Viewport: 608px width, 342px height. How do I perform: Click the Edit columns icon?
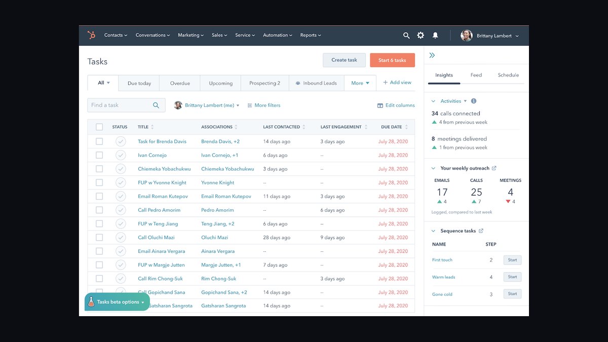[380, 105]
